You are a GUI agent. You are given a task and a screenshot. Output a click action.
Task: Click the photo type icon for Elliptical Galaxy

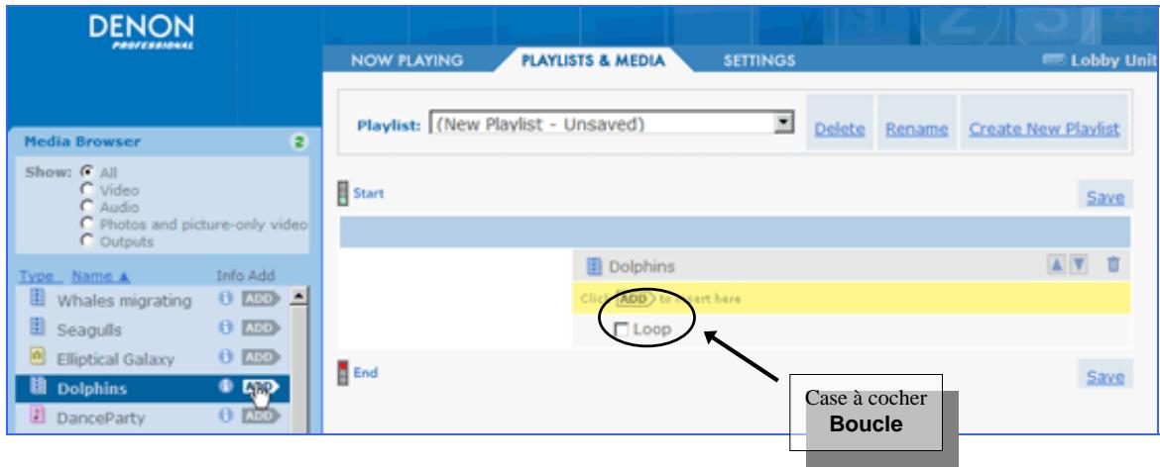point(37,357)
